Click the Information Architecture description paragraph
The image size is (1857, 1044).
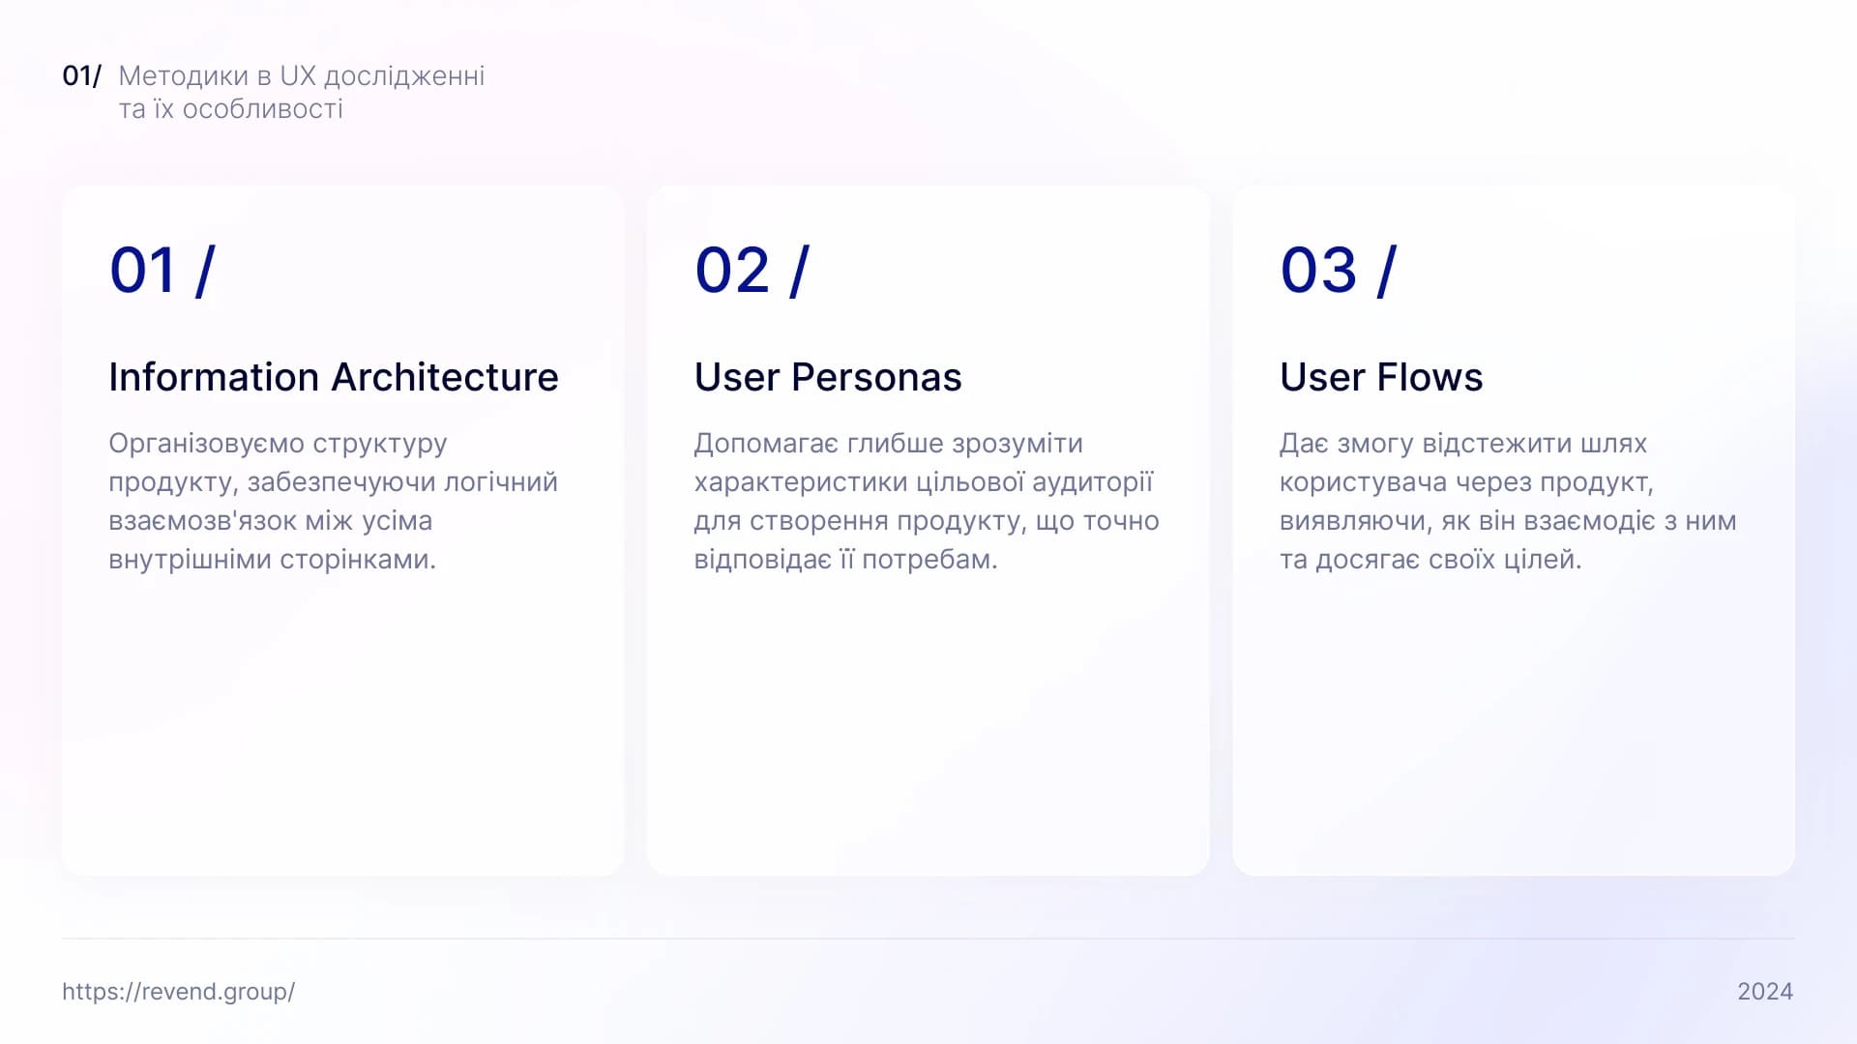333,501
